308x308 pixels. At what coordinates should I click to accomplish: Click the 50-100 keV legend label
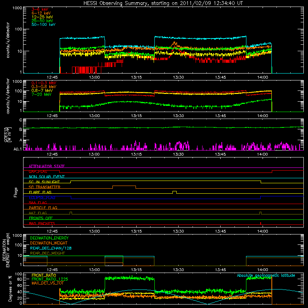click(44, 25)
